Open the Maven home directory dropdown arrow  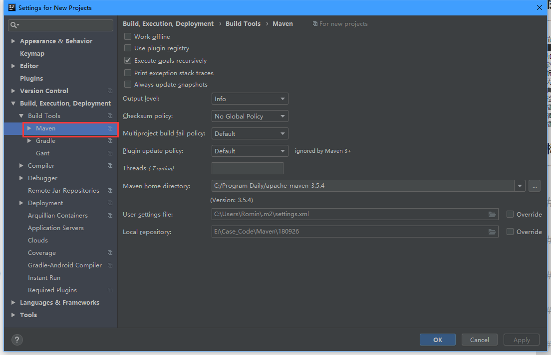[x=520, y=186]
